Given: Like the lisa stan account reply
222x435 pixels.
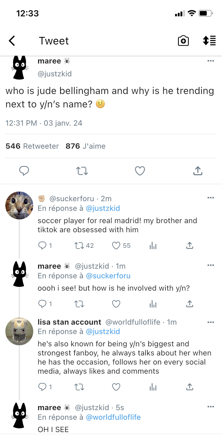Looking at the screenshot, I should [x=116, y=387].
